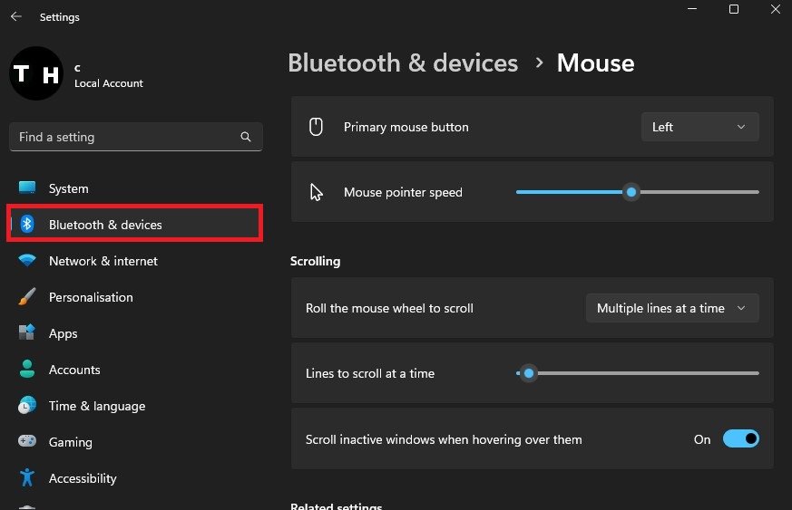Click the Mouse pointer speed slider handle
792x510 pixels.
coord(631,192)
